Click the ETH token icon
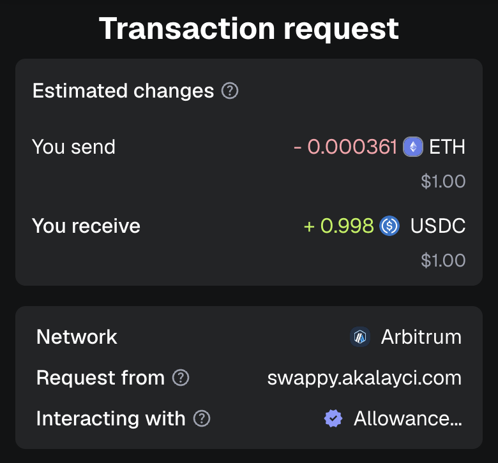The width and height of the screenshot is (498, 463). click(x=413, y=147)
